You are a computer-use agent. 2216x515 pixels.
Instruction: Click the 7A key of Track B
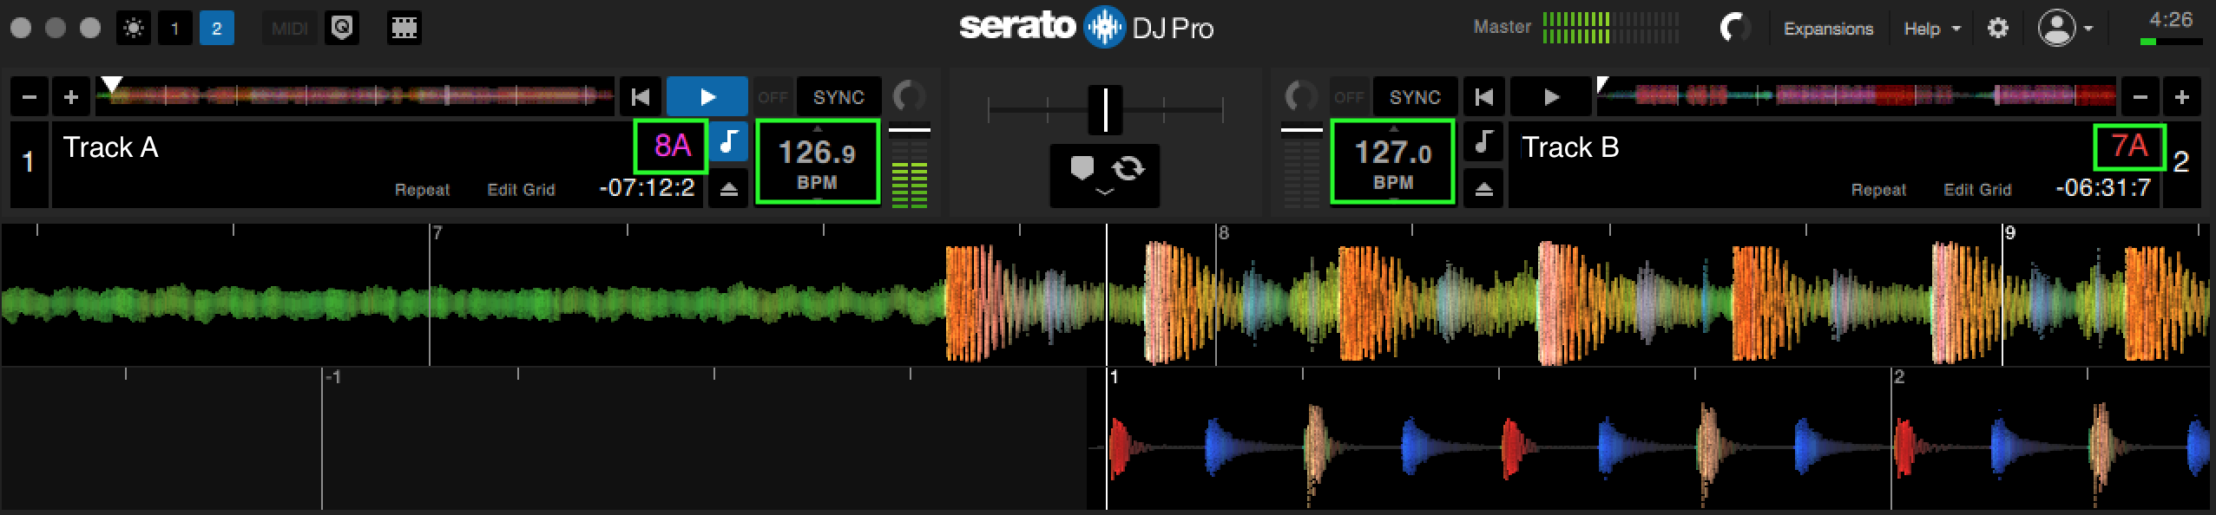2129,146
